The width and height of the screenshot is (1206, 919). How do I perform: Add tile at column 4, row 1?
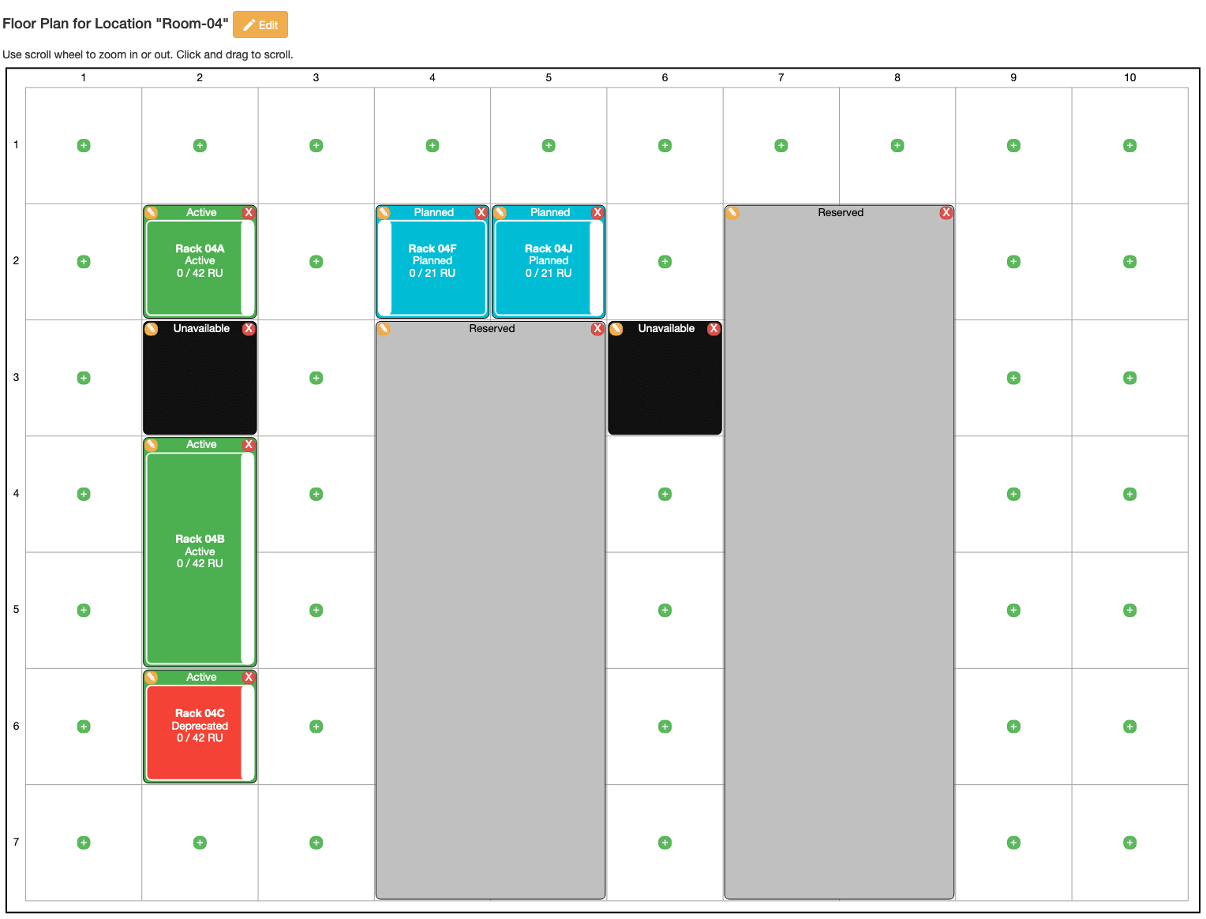point(433,145)
